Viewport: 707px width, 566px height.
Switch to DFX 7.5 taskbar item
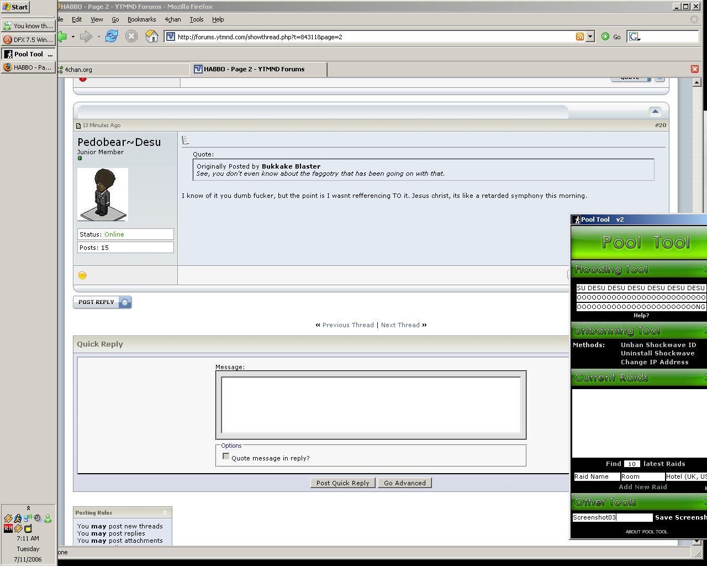pyautogui.click(x=28, y=40)
